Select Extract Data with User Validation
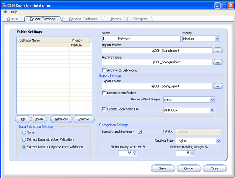The image size is (235, 178). coord(24,140)
